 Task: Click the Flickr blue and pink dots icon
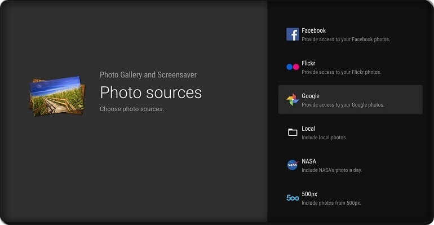(x=293, y=67)
